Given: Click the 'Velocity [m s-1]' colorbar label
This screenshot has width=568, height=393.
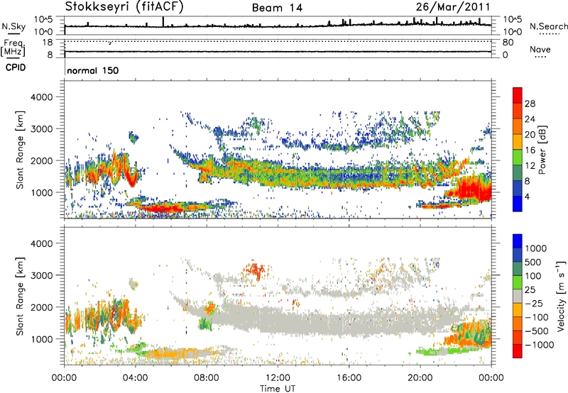Looking at the screenshot, I should (x=561, y=297).
